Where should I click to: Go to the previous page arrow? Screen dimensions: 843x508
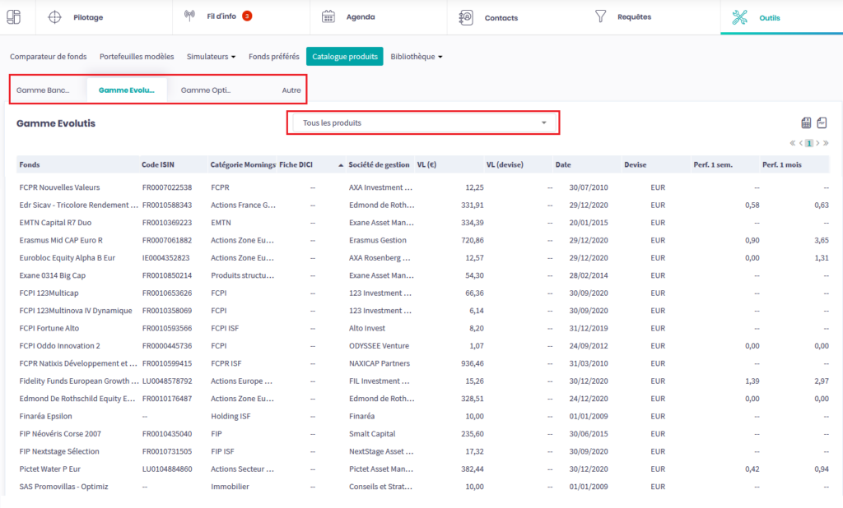800,143
